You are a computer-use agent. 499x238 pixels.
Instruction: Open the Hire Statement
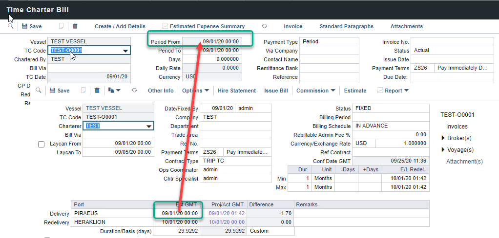[x=236, y=91]
